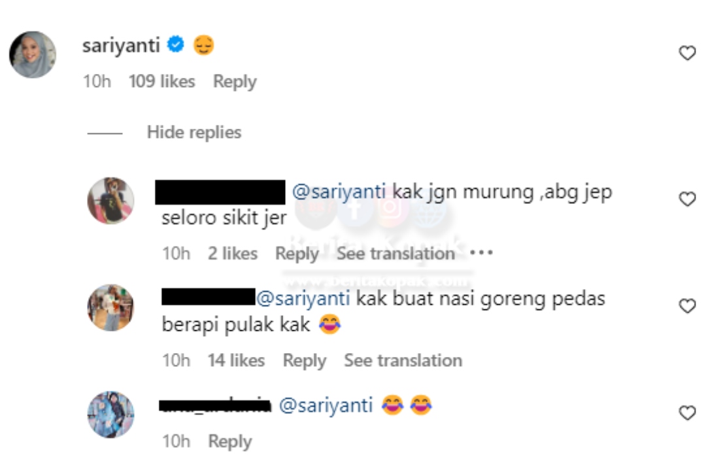Like the 'nasi goreng pedas' reply heart
This screenshot has width=706, height=459.
(687, 306)
